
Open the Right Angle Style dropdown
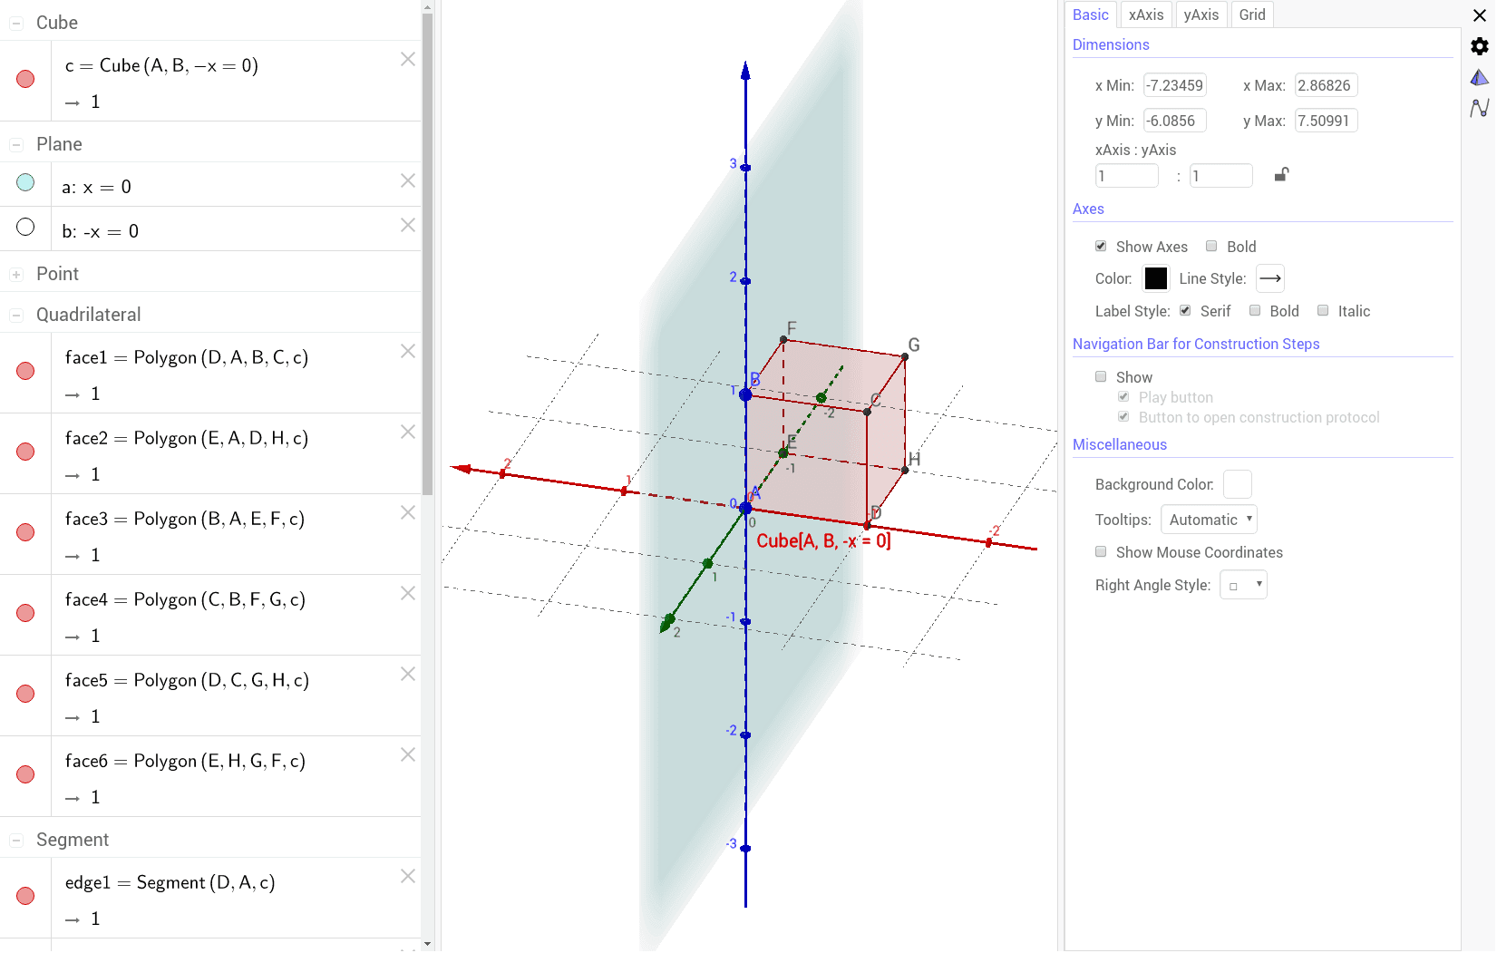point(1243,584)
